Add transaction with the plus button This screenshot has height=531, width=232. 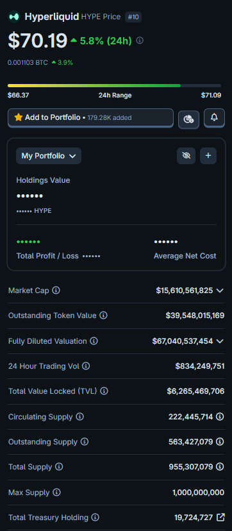point(208,156)
